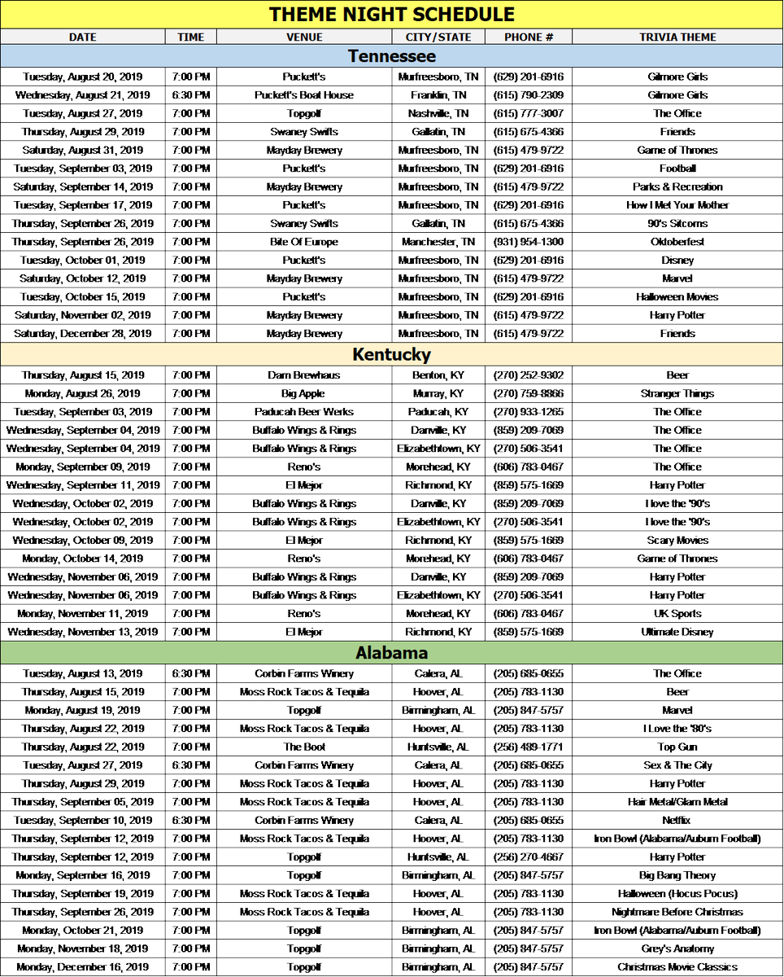Click the THEME NIGHT SCHEDULE title

(x=392, y=15)
